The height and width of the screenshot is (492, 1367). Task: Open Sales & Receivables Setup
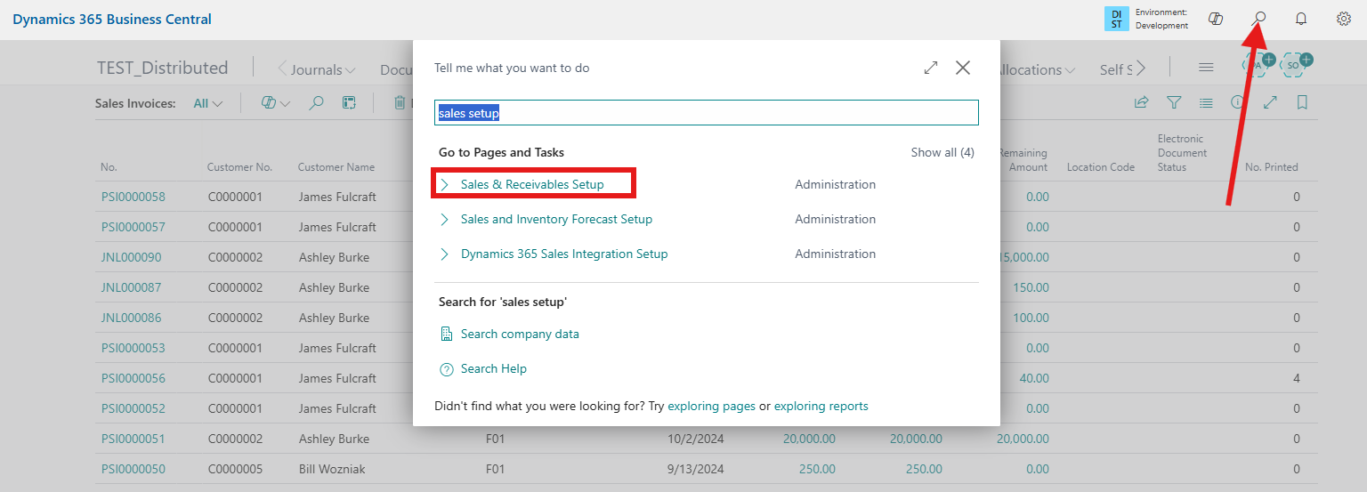click(x=532, y=184)
